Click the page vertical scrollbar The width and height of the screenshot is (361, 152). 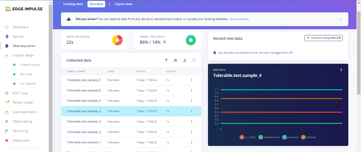pos(359,53)
